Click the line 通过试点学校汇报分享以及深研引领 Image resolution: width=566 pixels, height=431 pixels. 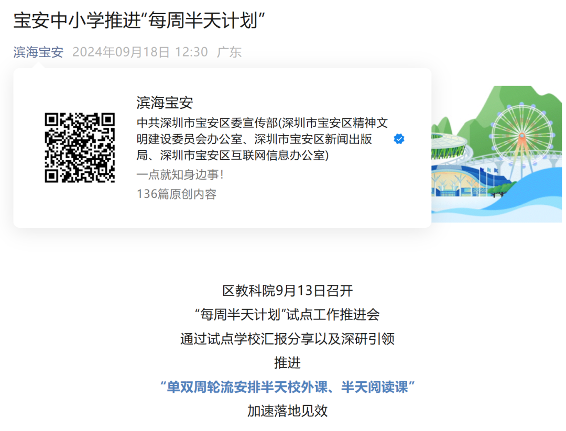(287, 339)
